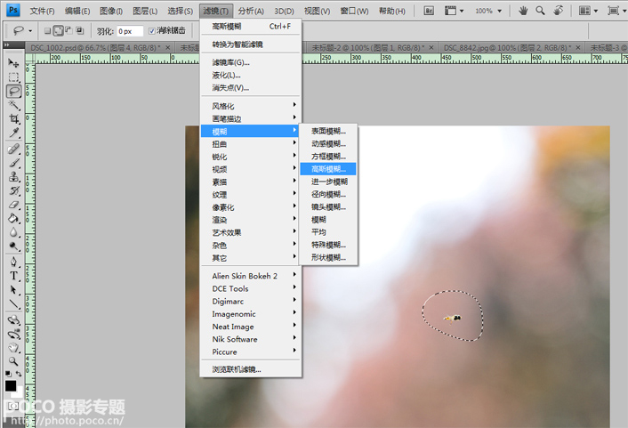Select the Magic Wand tool

coord(13,105)
